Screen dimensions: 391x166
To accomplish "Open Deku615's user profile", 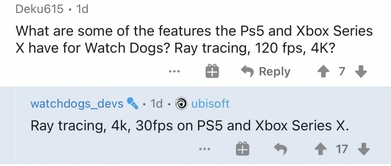I will [x=39, y=9].
